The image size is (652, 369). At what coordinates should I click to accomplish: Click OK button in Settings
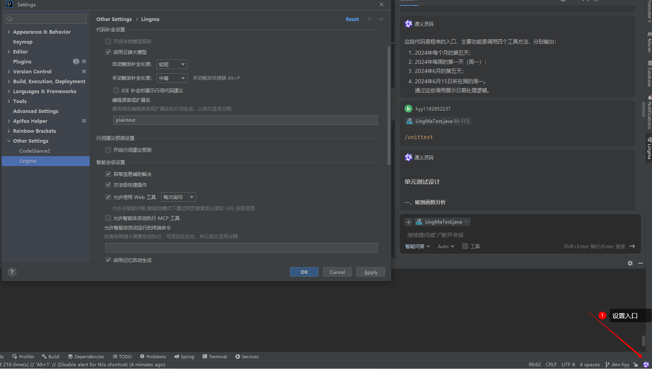coord(304,272)
